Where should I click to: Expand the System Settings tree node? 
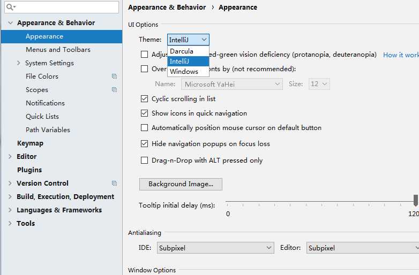18,63
